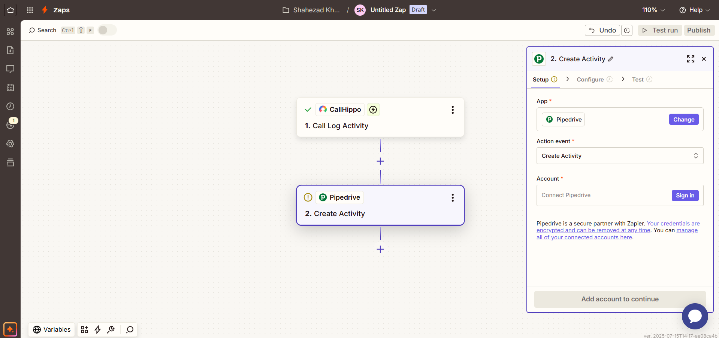
Task: Open the Zapier home icon
Action: 10,10
